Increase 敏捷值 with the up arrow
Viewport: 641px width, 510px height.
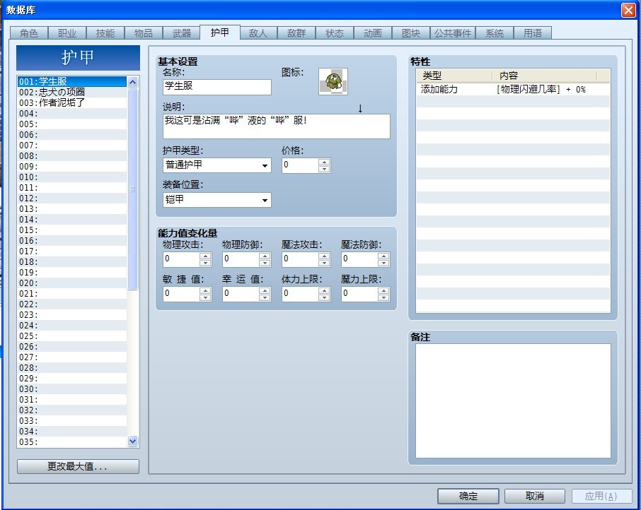(205, 290)
